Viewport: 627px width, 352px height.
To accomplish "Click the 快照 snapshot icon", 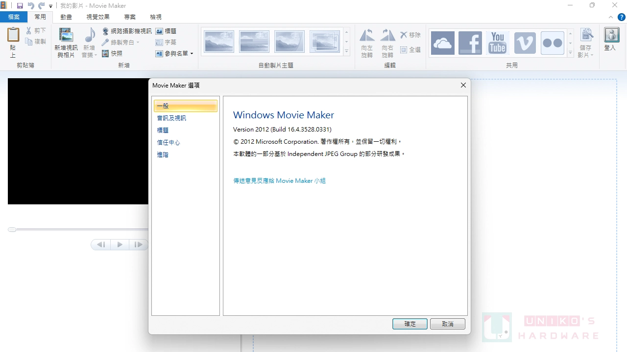I will (105, 54).
